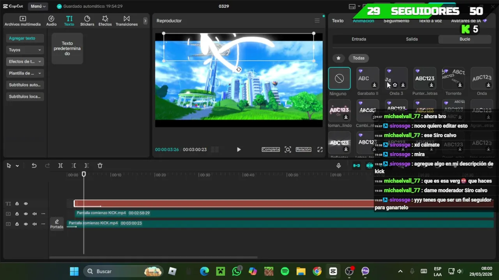
Task: Lock the text track
Action: pos(17,204)
